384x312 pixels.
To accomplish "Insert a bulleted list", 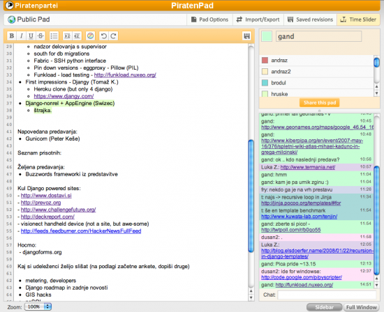I will (x=54, y=36).
